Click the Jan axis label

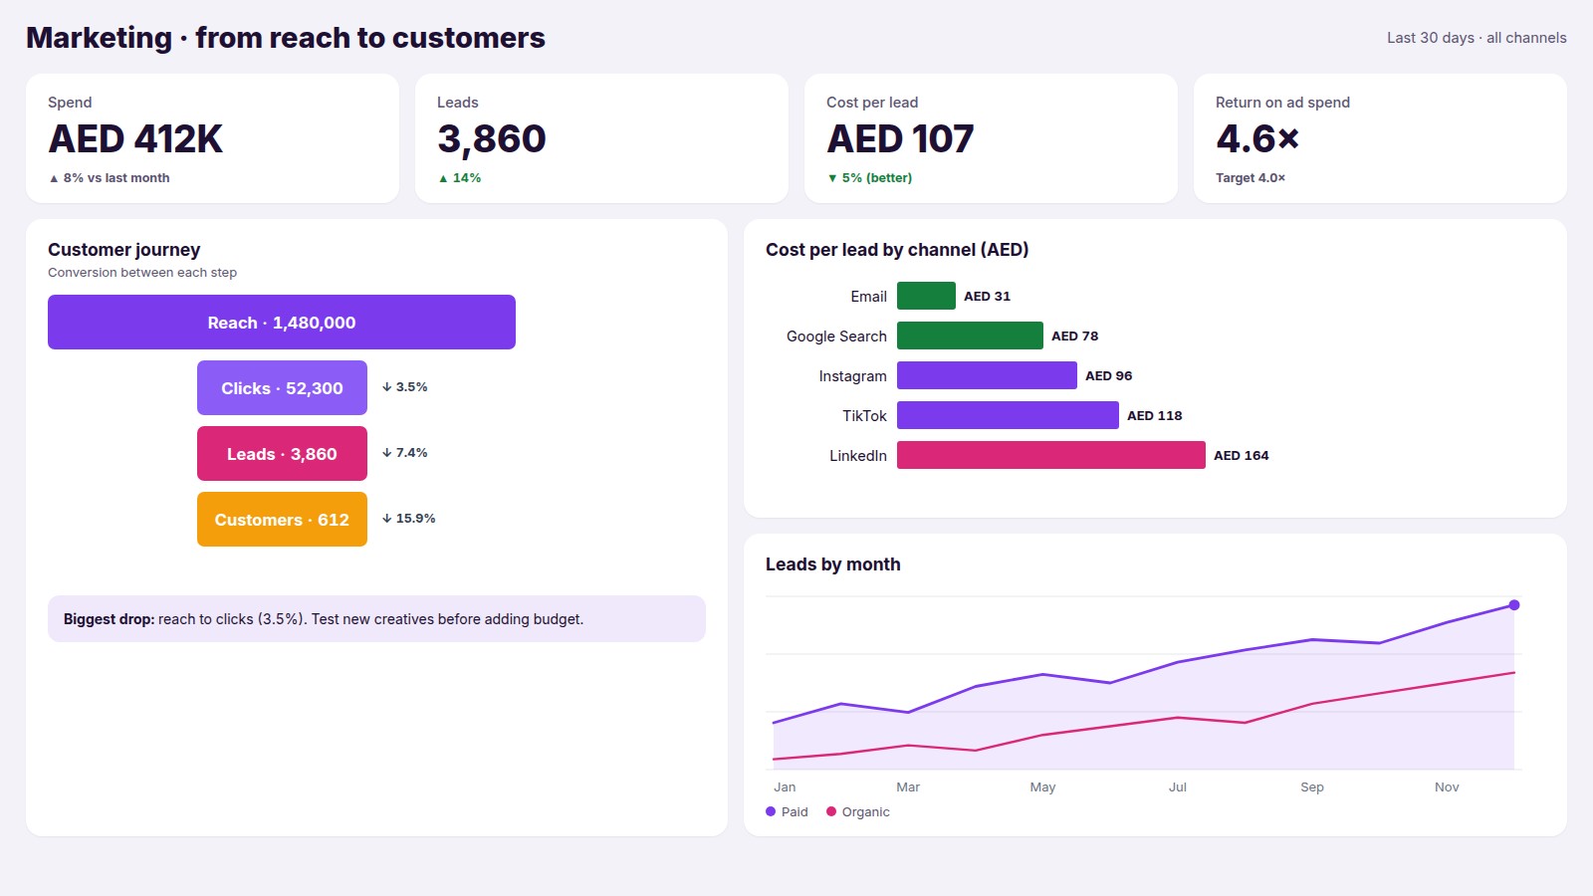(785, 786)
